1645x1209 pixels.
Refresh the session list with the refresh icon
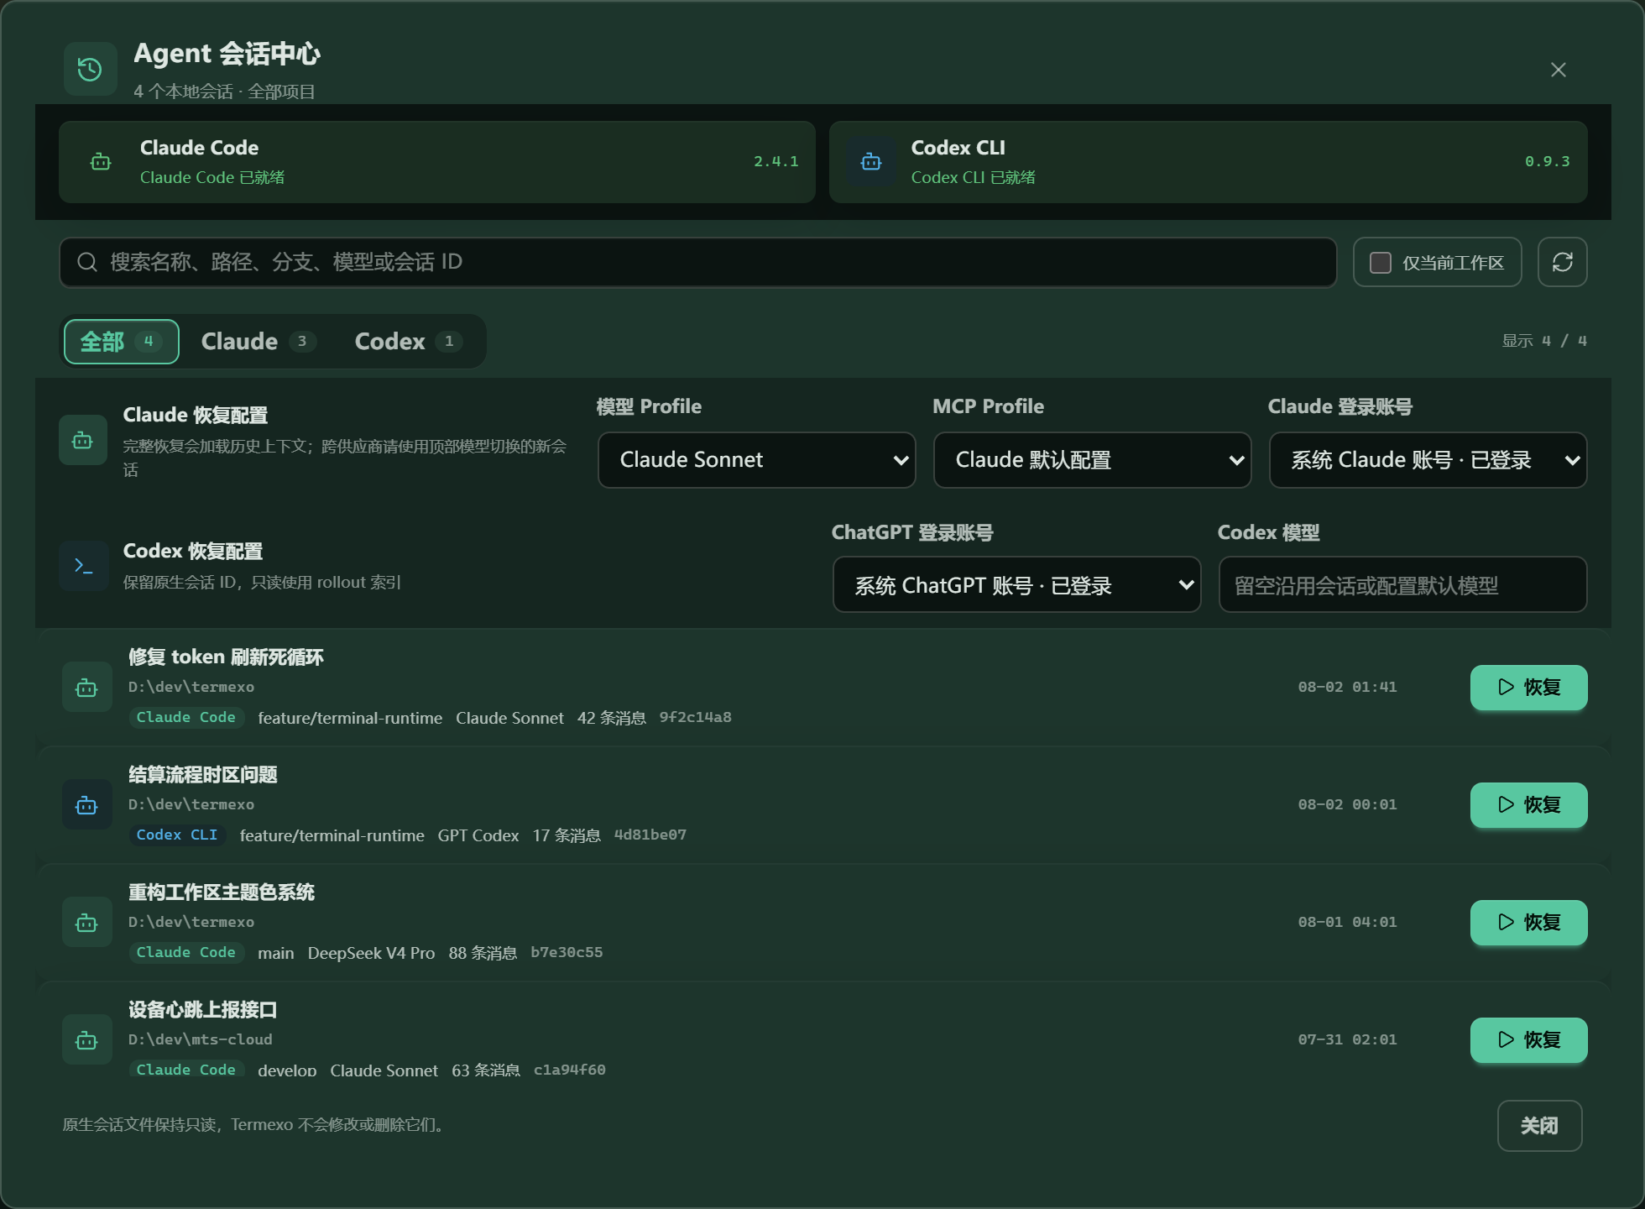pyautogui.click(x=1563, y=262)
